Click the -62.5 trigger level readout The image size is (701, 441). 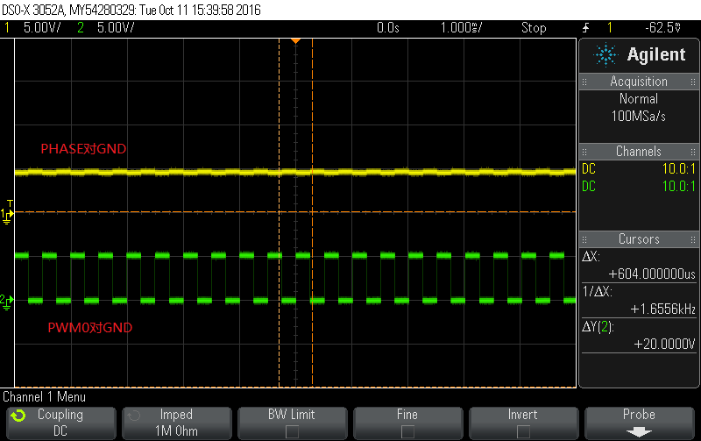click(x=663, y=28)
